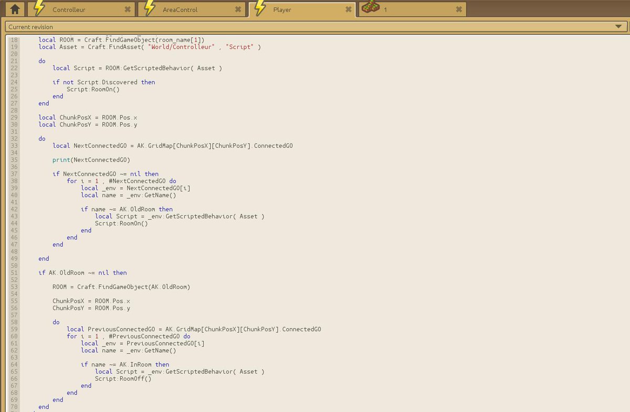Click the "Script" string on line 19
This screenshot has width=630, height=412.
(240, 47)
